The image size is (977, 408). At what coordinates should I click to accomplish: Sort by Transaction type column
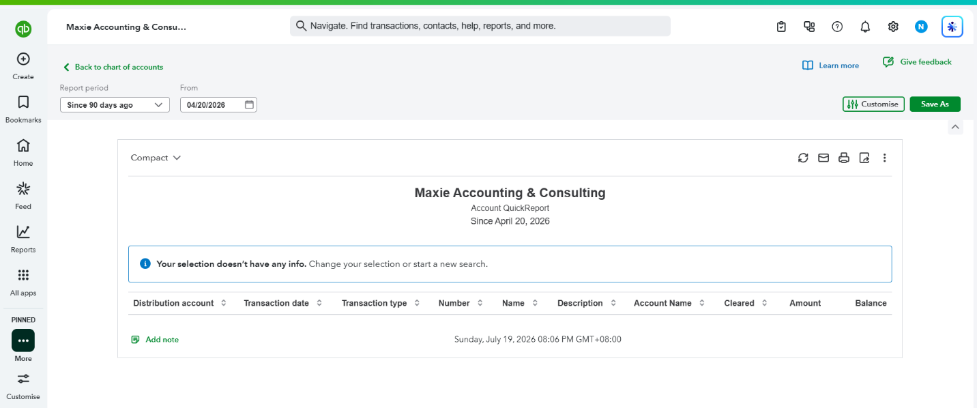pos(381,303)
